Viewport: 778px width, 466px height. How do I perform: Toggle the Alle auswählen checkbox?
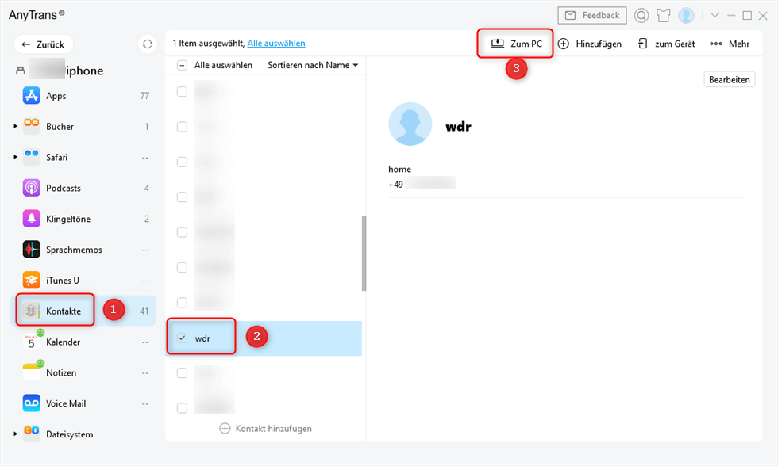(182, 65)
